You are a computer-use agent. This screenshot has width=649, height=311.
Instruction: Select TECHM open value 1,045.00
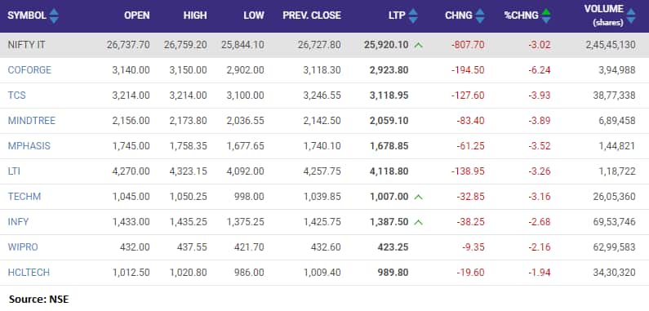pos(131,196)
